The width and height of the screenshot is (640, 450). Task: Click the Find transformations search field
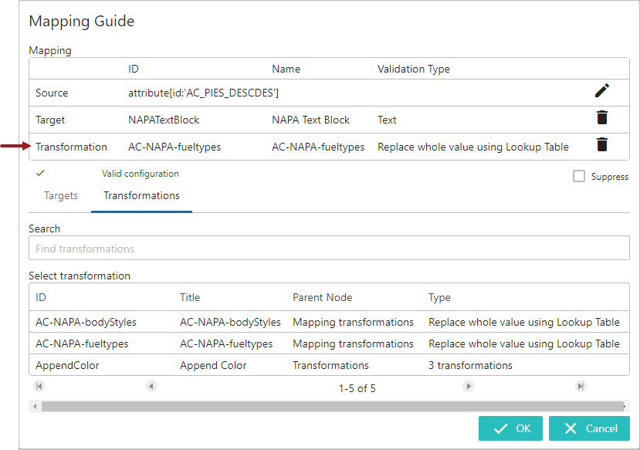[x=329, y=249]
